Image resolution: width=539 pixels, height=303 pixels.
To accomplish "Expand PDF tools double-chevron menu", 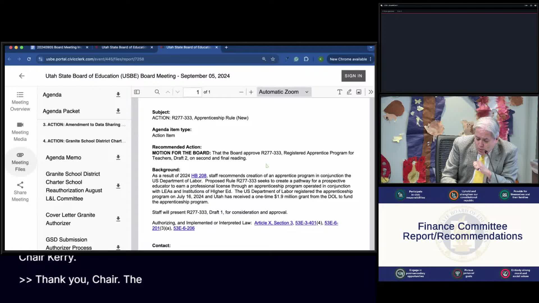I will coord(371,92).
